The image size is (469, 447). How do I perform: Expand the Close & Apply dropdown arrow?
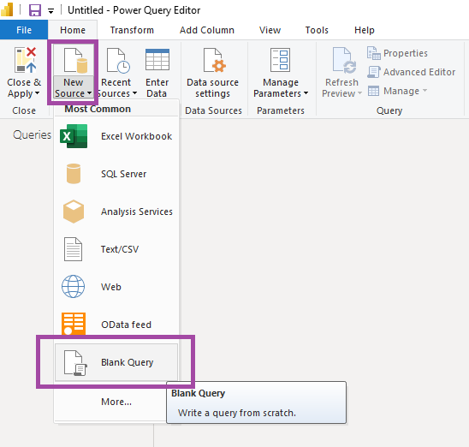click(x=37, y=93)
